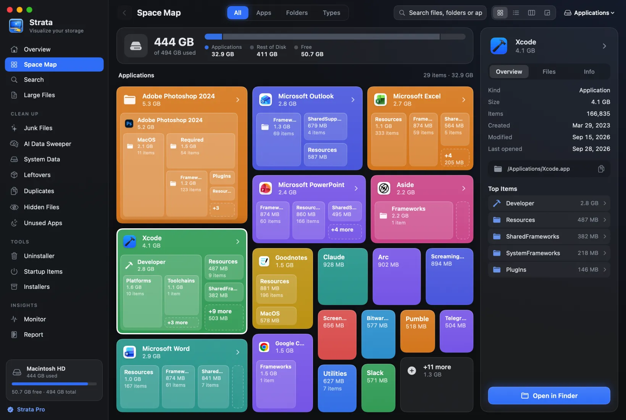Click the search files input field
626x420 pixels.
[x=440, y=13]
